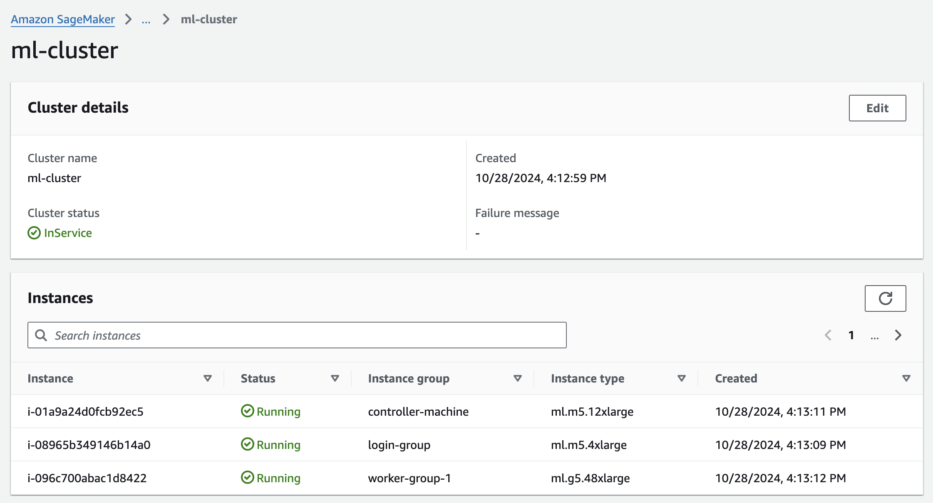Click InService status check icon
This screenshot has width=933, height=503.
pos(34,233)
